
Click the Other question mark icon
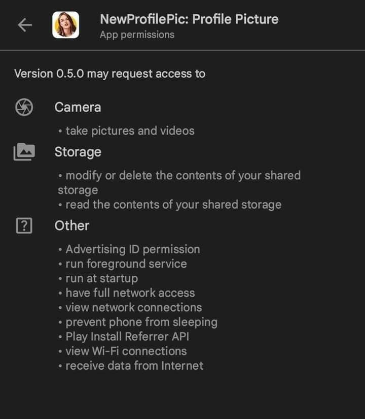tap(24, 225)
